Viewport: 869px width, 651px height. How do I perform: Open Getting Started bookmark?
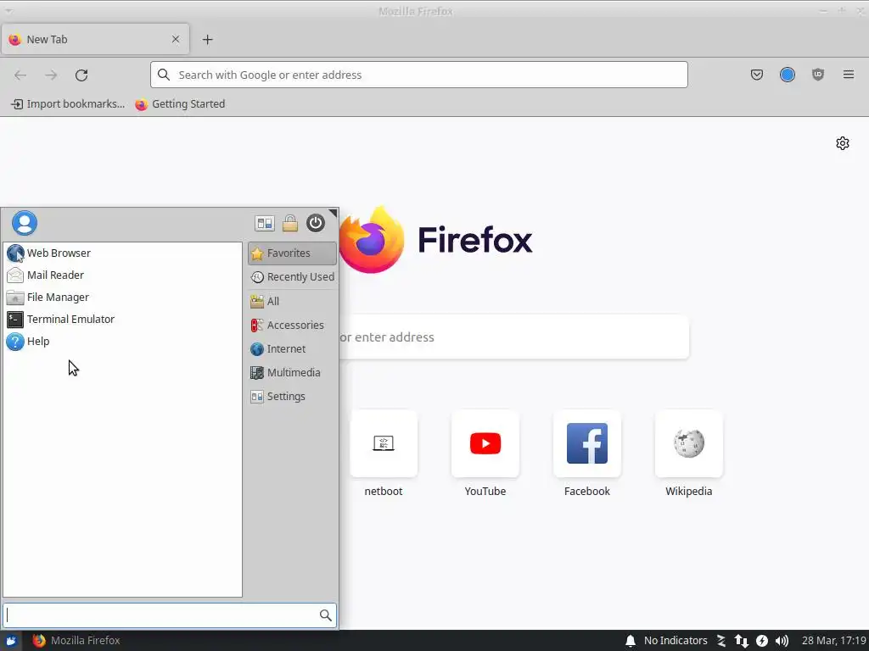coord(180,104)
